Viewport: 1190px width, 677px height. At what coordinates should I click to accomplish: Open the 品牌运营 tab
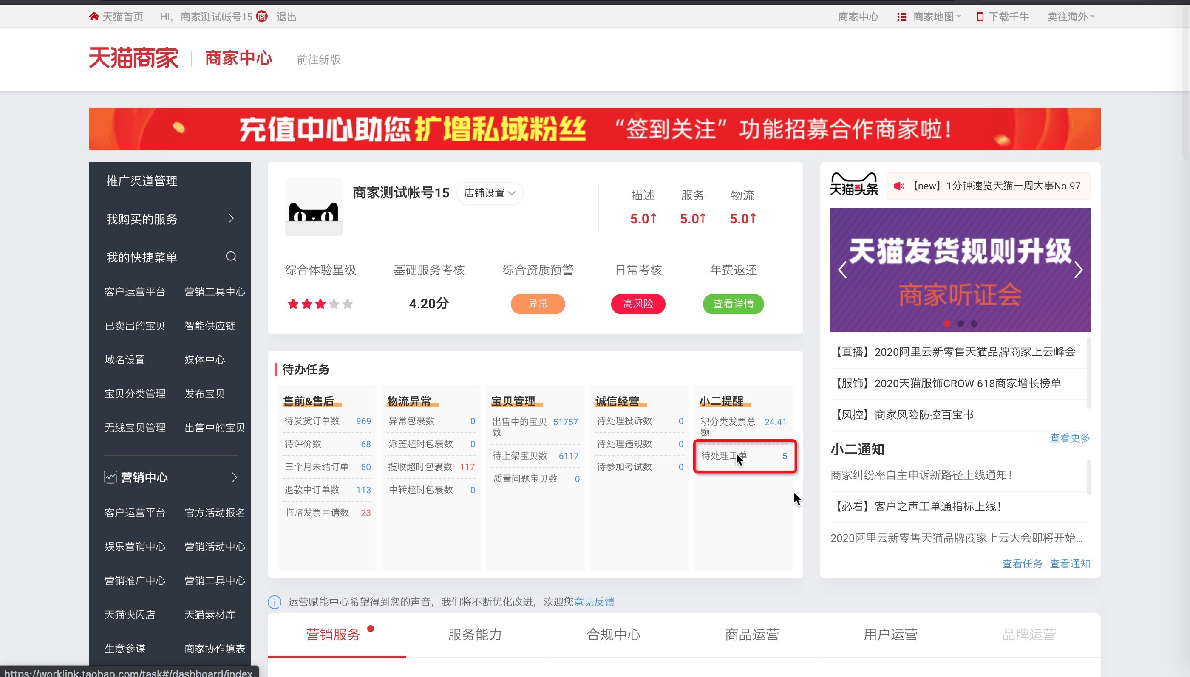pos(1029,635)
